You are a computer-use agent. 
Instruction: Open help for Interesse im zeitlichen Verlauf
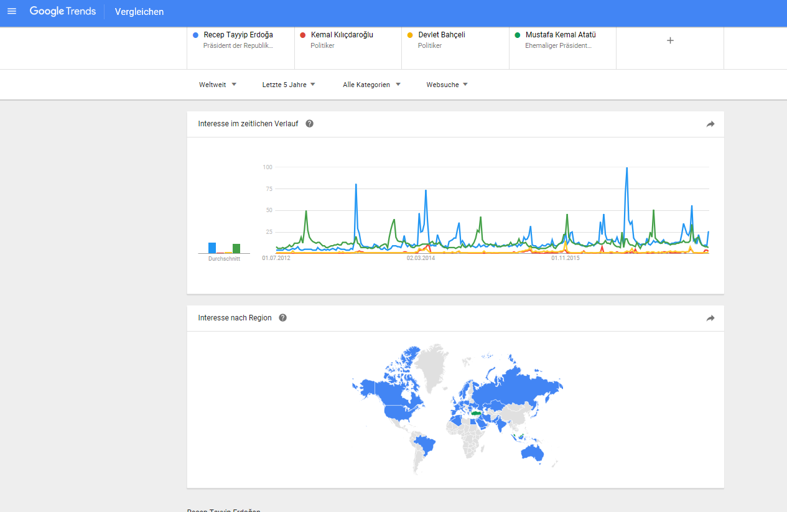pyautogui.click(x=309, y=124)
